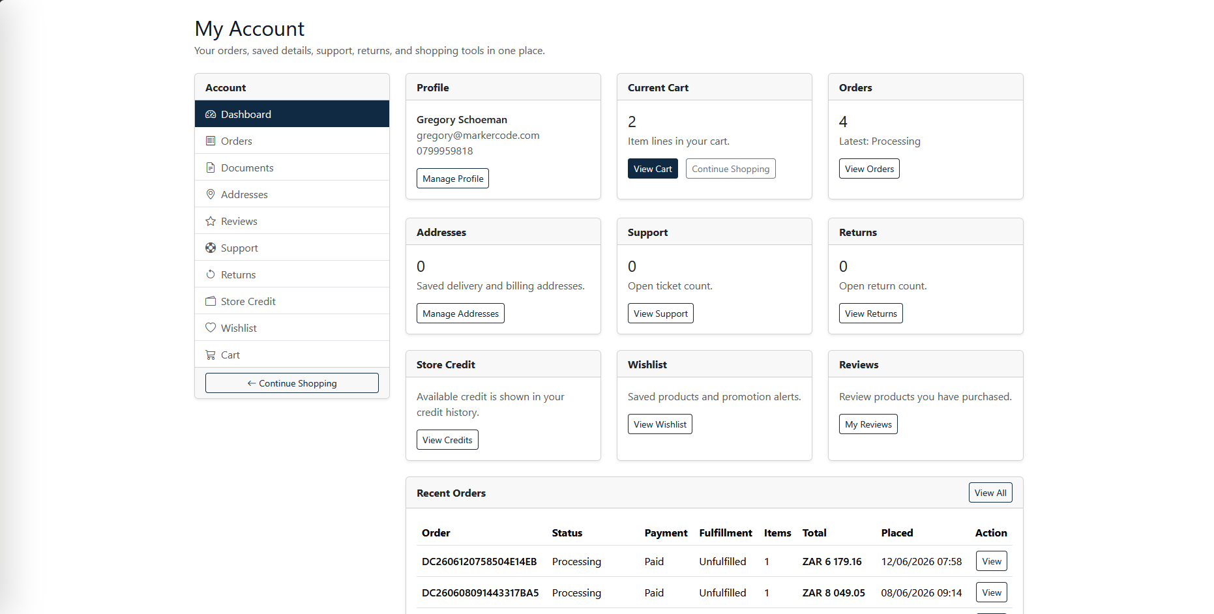Image resolution: width=1214 pixels, height=614 pixels.
Task: Click the total ZAR 8 049.05
Action: coord(834,592)
